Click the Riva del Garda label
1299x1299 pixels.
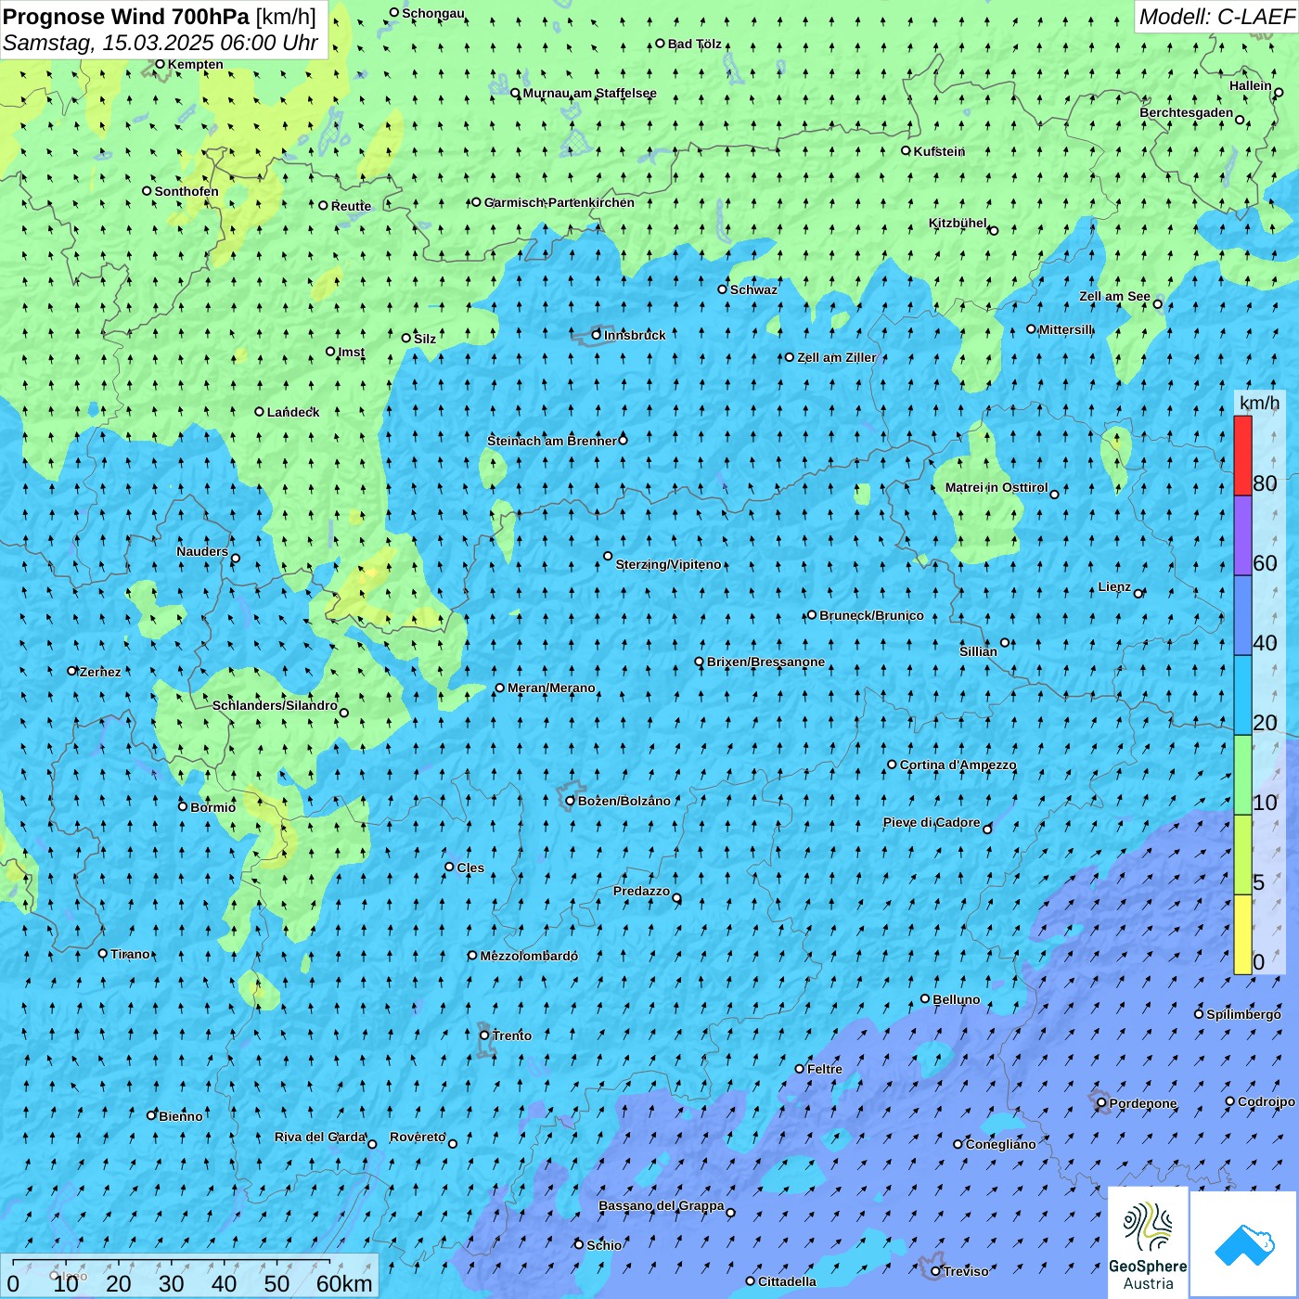click(320, 1137)
